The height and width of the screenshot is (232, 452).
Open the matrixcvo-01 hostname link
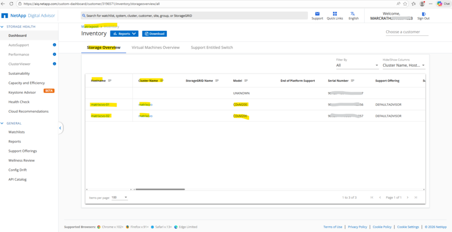[100, 105]
